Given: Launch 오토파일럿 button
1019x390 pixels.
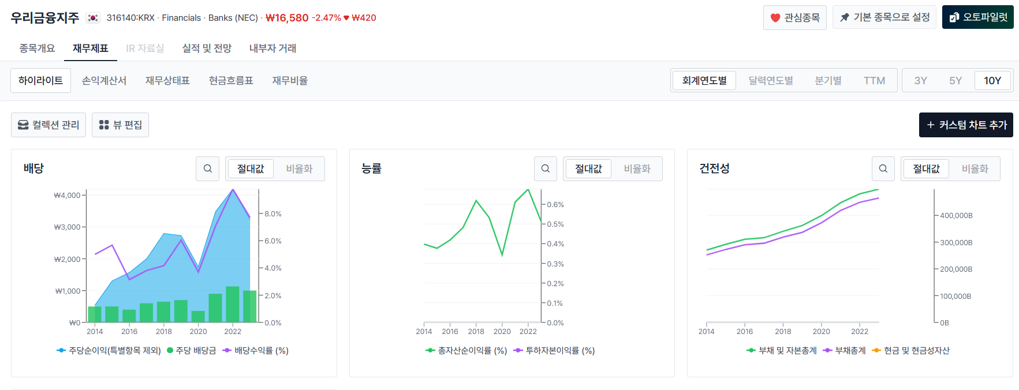Looking at the screenshot, I should click(x=978, y=17).
